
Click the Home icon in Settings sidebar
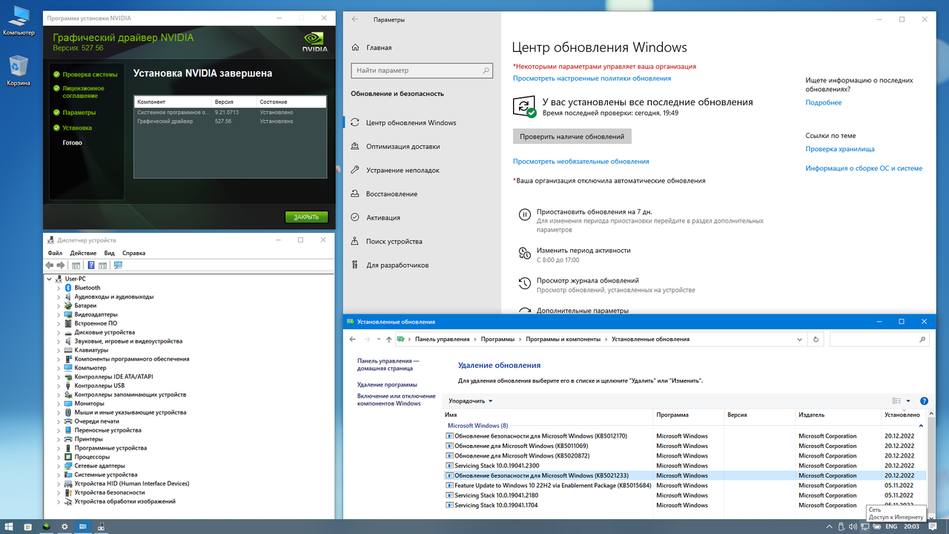coord(355,47)
